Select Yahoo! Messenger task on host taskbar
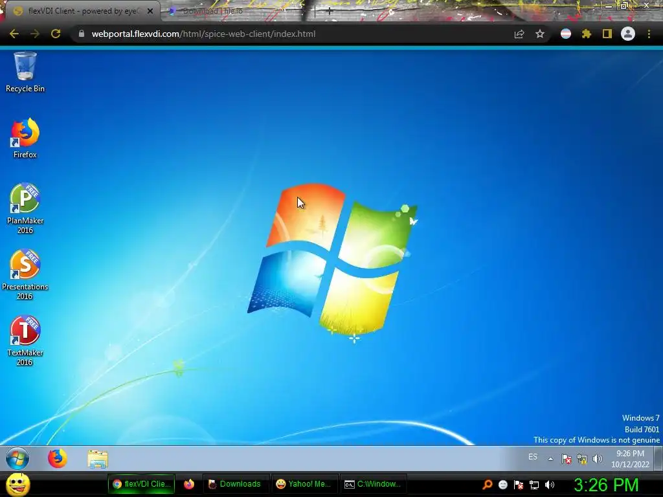The height and width of the screenshot is (497, 663). coord(304,484)
